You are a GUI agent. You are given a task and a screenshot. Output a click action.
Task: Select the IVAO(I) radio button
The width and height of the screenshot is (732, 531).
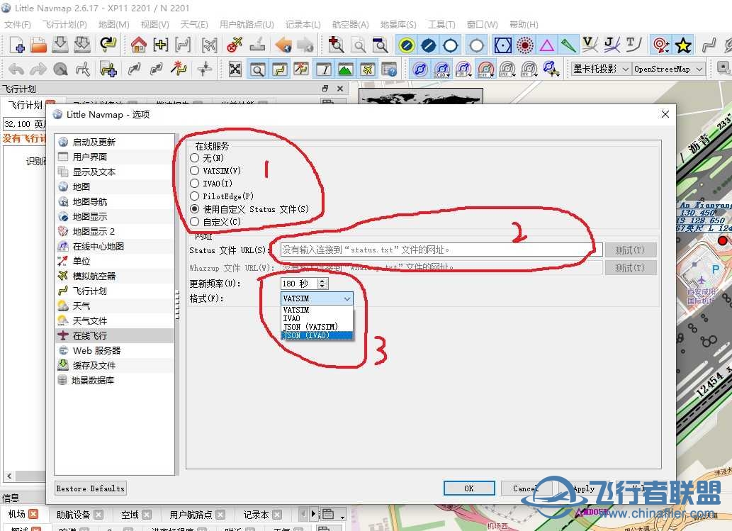point(211,184)
